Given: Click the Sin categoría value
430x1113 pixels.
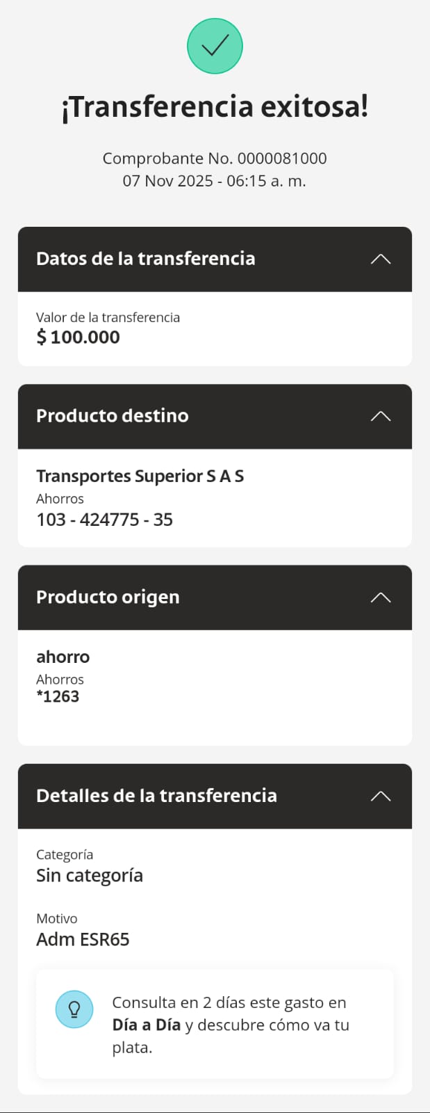Looking at the screenshot, I should pos(90,876).
